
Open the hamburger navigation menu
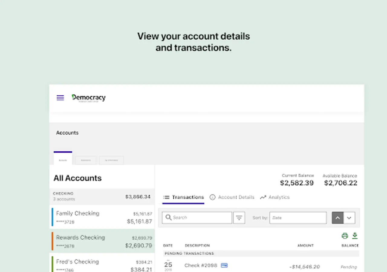pos(60,98)
